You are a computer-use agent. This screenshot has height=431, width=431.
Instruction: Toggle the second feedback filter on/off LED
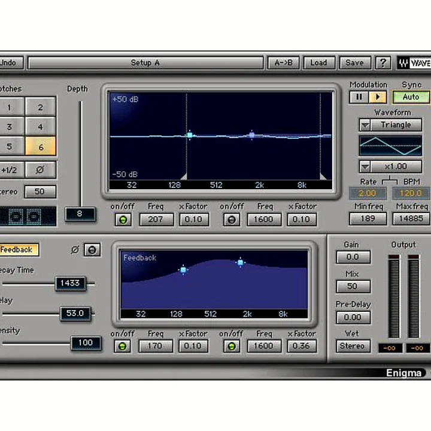pos(232,347)
